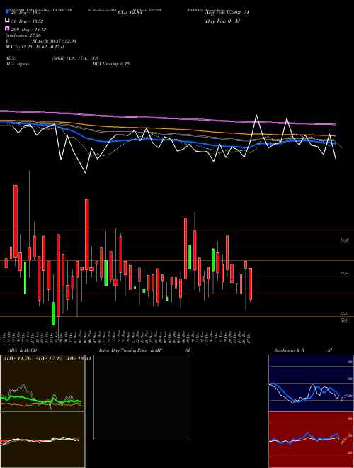Click the thick blue 20-day moving average line
The height and width of the screenshot is (468, 354).
point(167,139)
